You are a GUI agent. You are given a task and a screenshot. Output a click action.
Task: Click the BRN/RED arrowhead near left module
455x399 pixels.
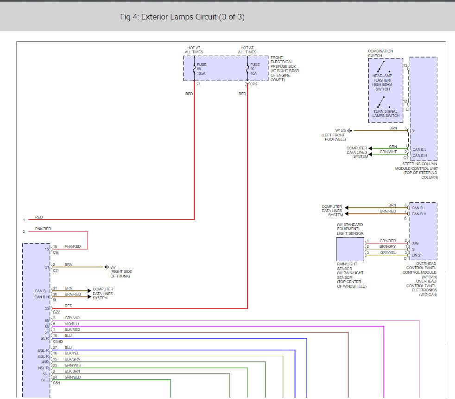point(89,297)
